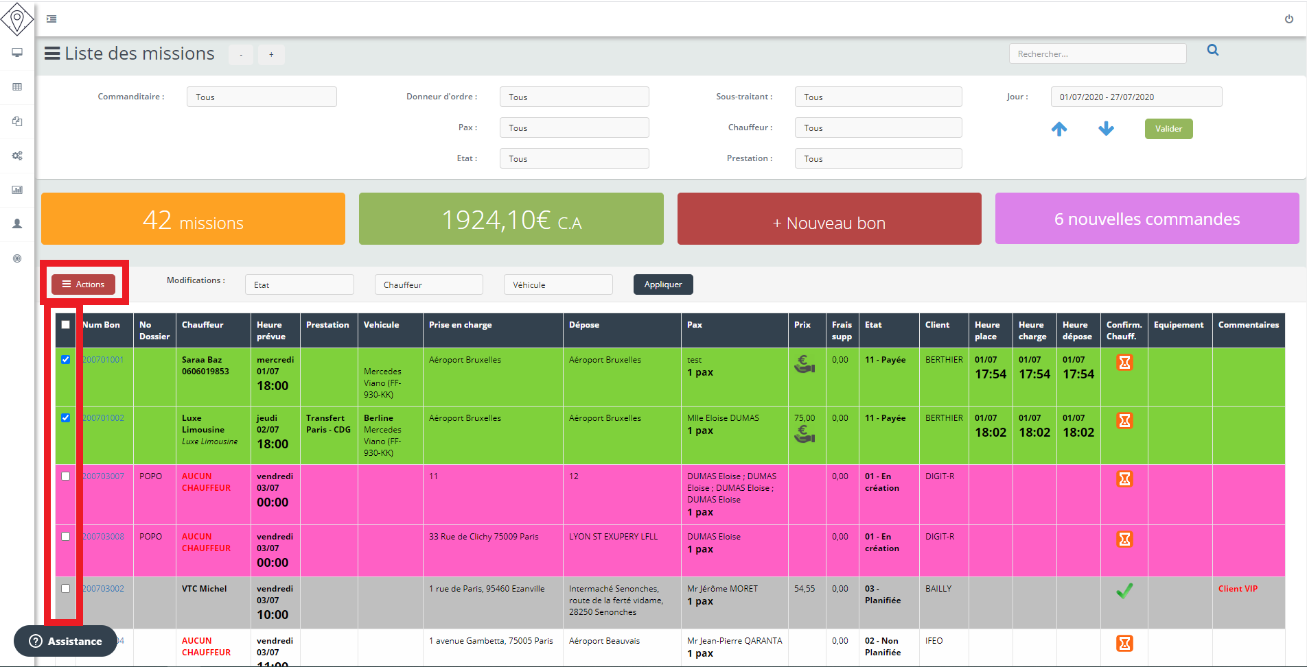Uncheck the checkbox for mission 200701001

(x=66, y=360)
